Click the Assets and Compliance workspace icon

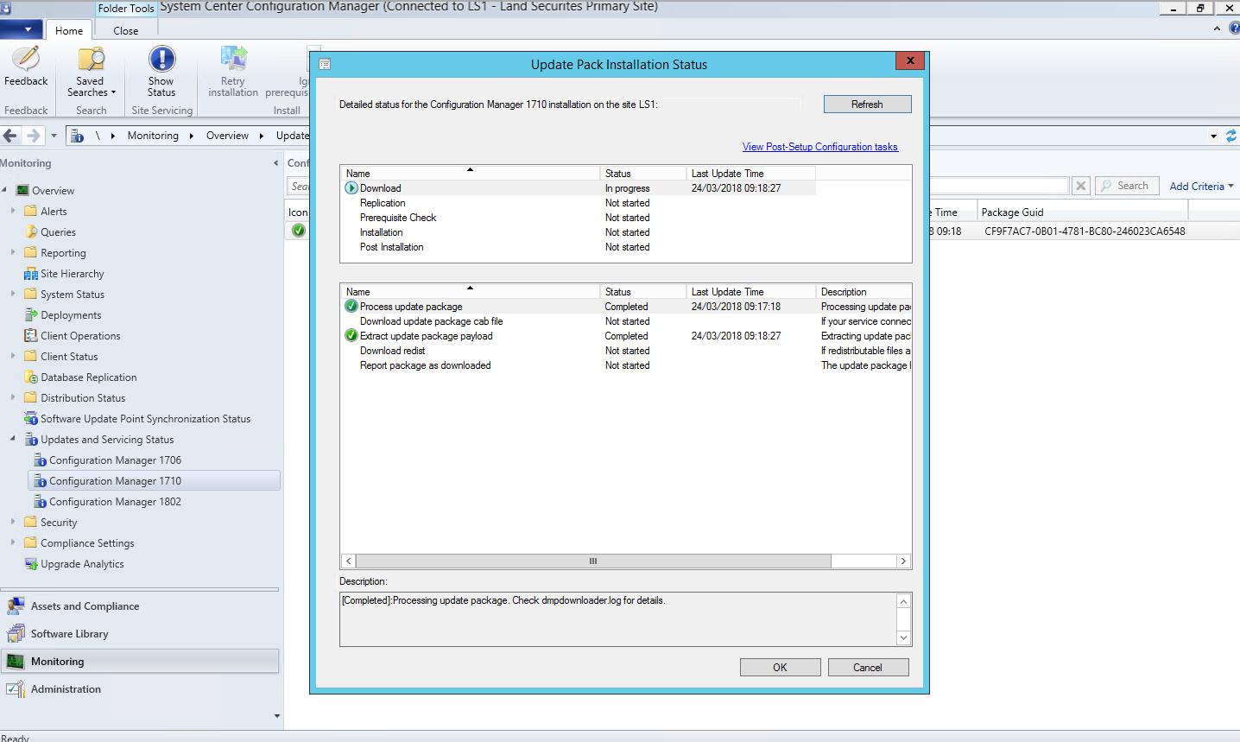(16, 606)
